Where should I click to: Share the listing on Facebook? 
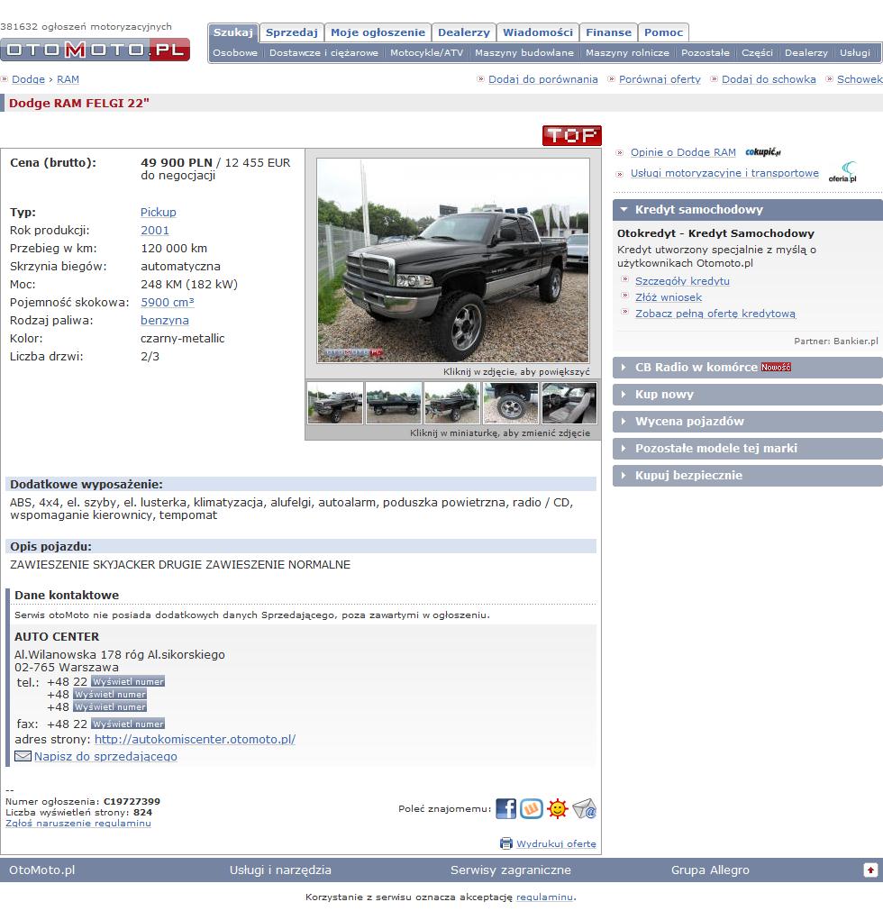pos(505,808)
